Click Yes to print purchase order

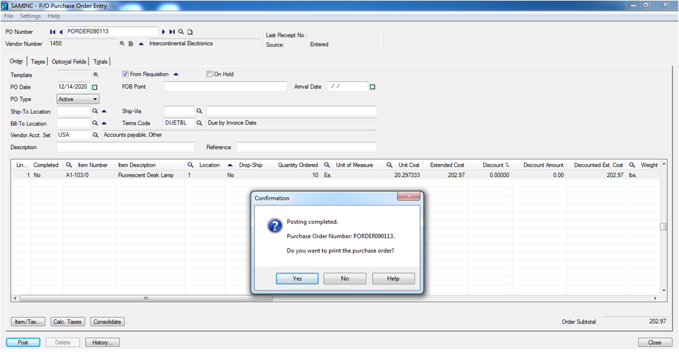[x=297, y=279]
